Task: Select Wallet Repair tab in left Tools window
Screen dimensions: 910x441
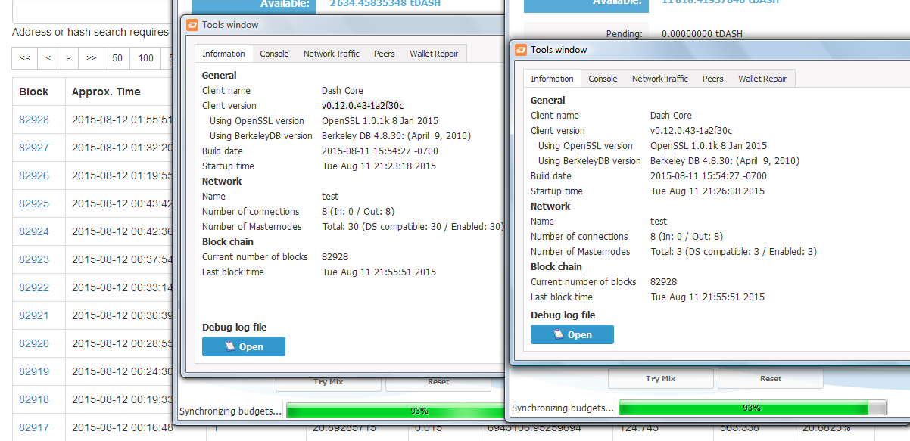Action: click(434, 54)
